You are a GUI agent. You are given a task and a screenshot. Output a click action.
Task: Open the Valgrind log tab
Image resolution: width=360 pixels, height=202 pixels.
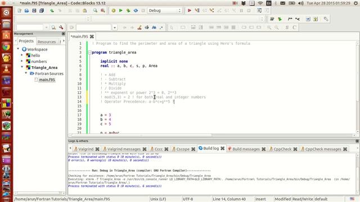pos(86,149)
